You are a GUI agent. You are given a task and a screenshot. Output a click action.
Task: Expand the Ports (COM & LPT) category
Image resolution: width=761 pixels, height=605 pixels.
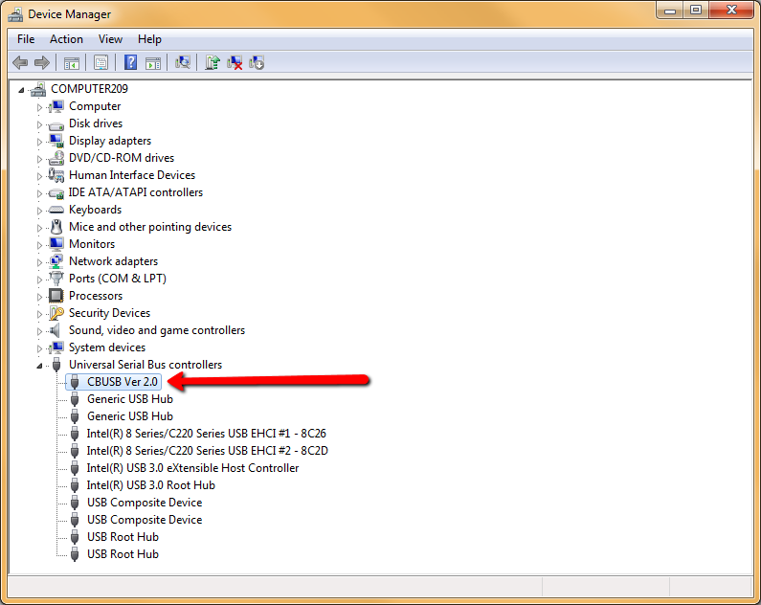39,279
